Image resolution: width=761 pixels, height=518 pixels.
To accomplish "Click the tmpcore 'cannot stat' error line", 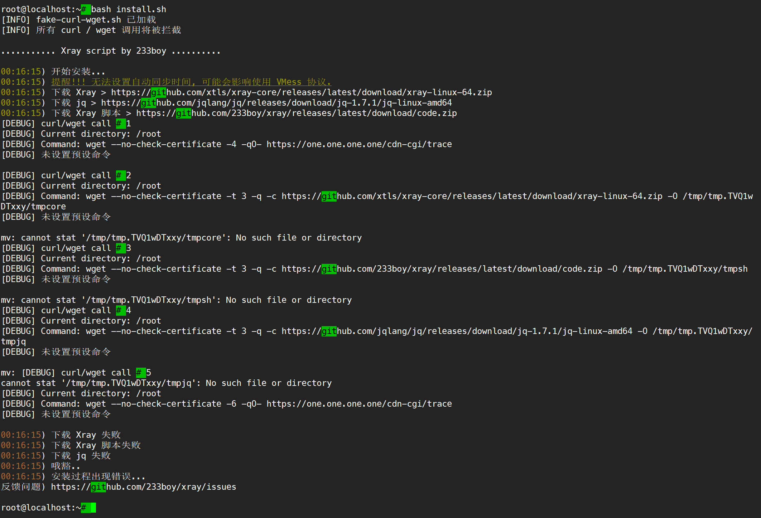I will coord(181,238).
